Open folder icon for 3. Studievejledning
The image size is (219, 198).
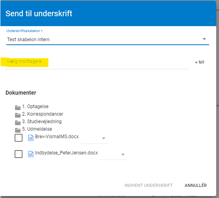pyautogui.click(x=18, y=123)
